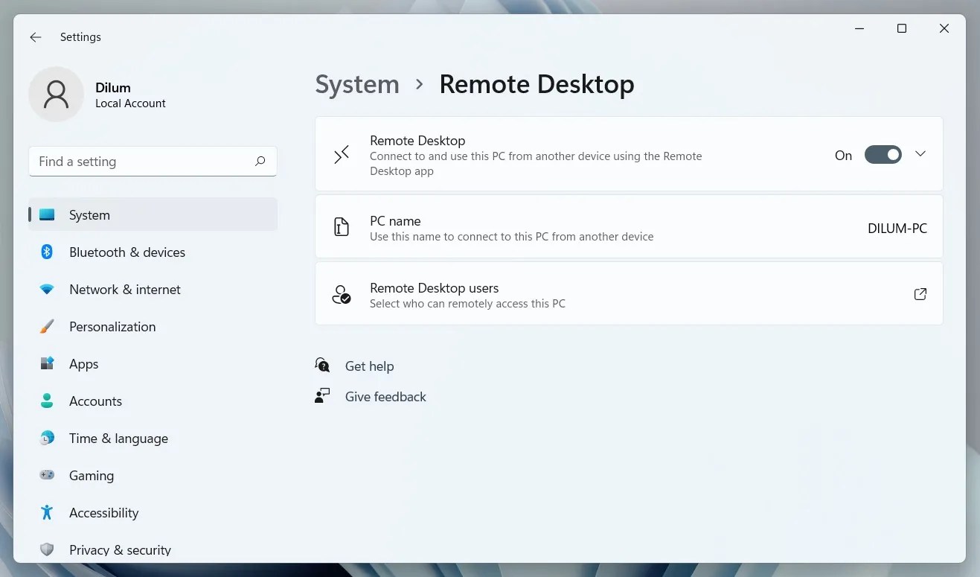Open the Apps section icon
Screen dimensions: 980x577
[46, 363]
